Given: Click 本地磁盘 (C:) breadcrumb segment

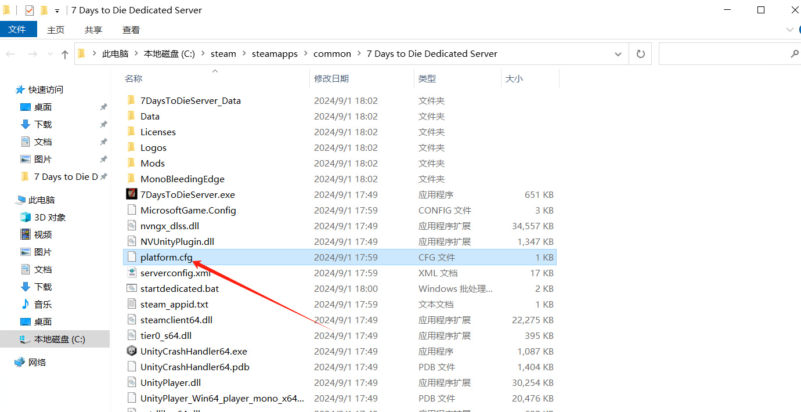Looking at the screenshot, I should 169,54.
